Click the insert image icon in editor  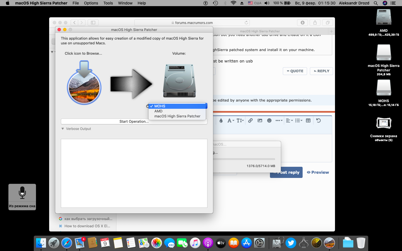click(x=260, y=120)
